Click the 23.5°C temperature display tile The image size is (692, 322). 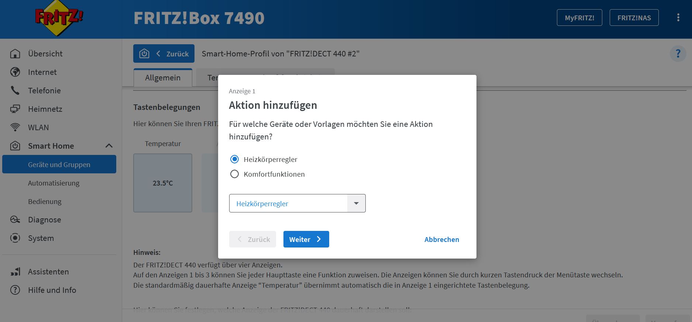tap(163, 183)
